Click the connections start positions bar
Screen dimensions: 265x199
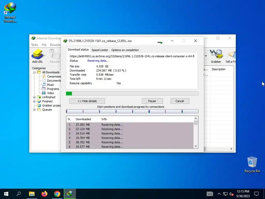tap(132, 111)
